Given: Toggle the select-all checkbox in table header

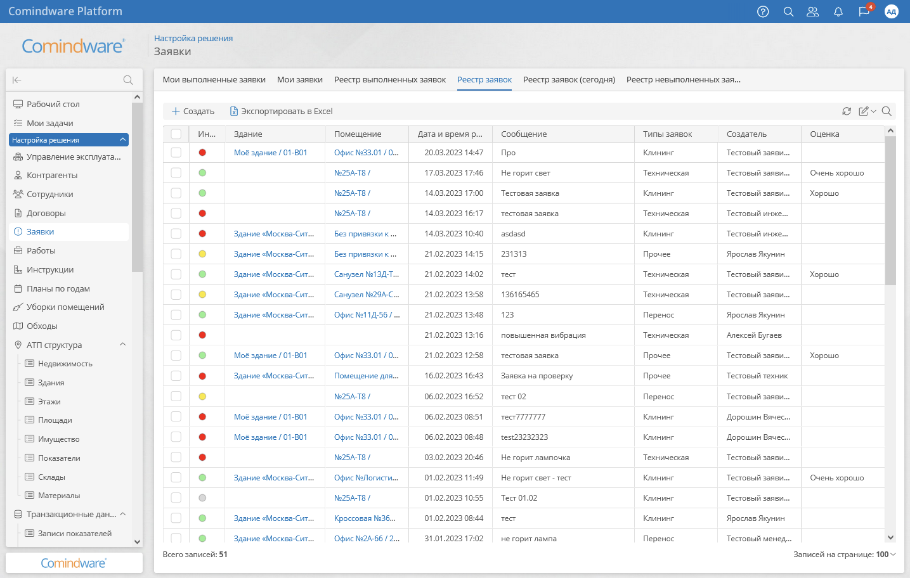Looking at the screenshot, I should (x=176, y=134).
